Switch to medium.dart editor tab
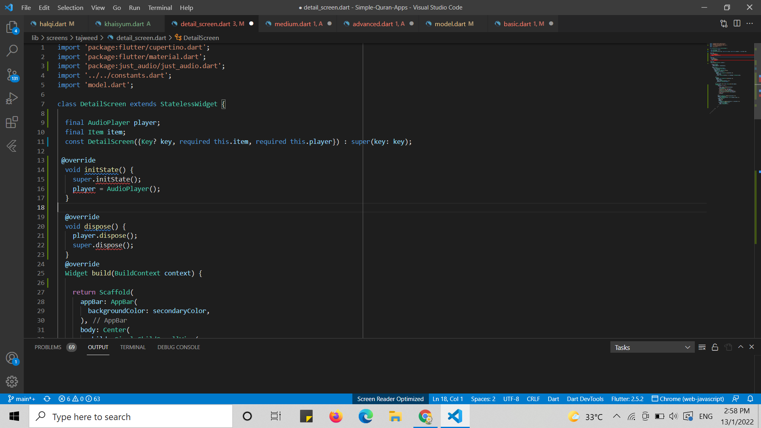761x428 pixels. point(298,24)
